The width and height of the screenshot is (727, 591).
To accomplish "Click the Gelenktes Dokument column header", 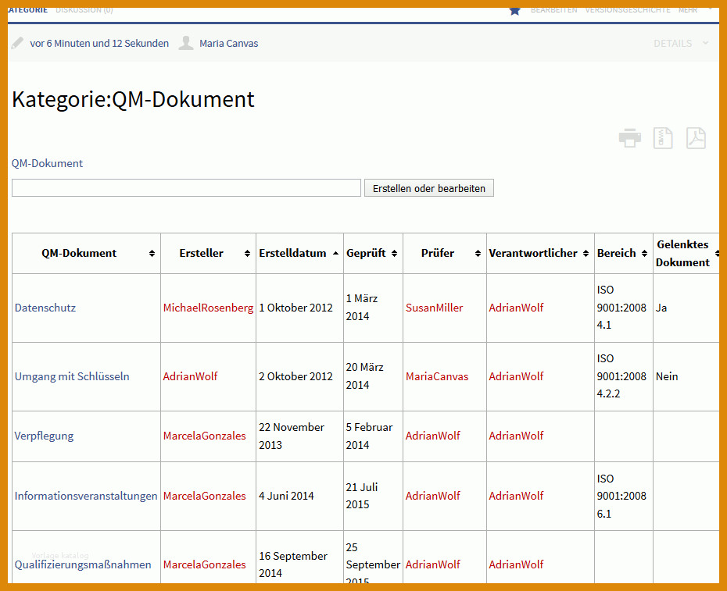I will 686,254.
